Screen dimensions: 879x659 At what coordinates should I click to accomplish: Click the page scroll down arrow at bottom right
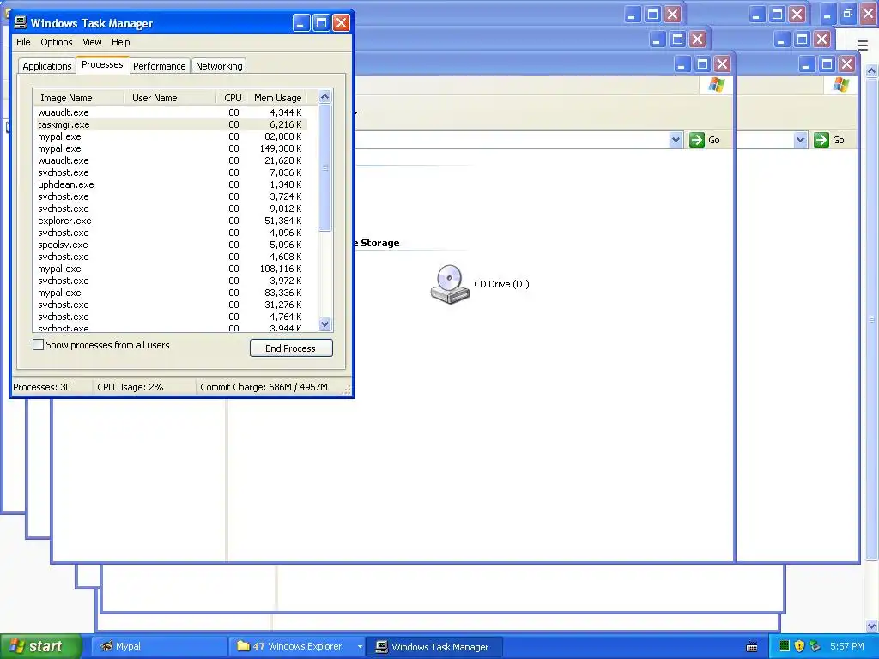click(x=872, y=626)
